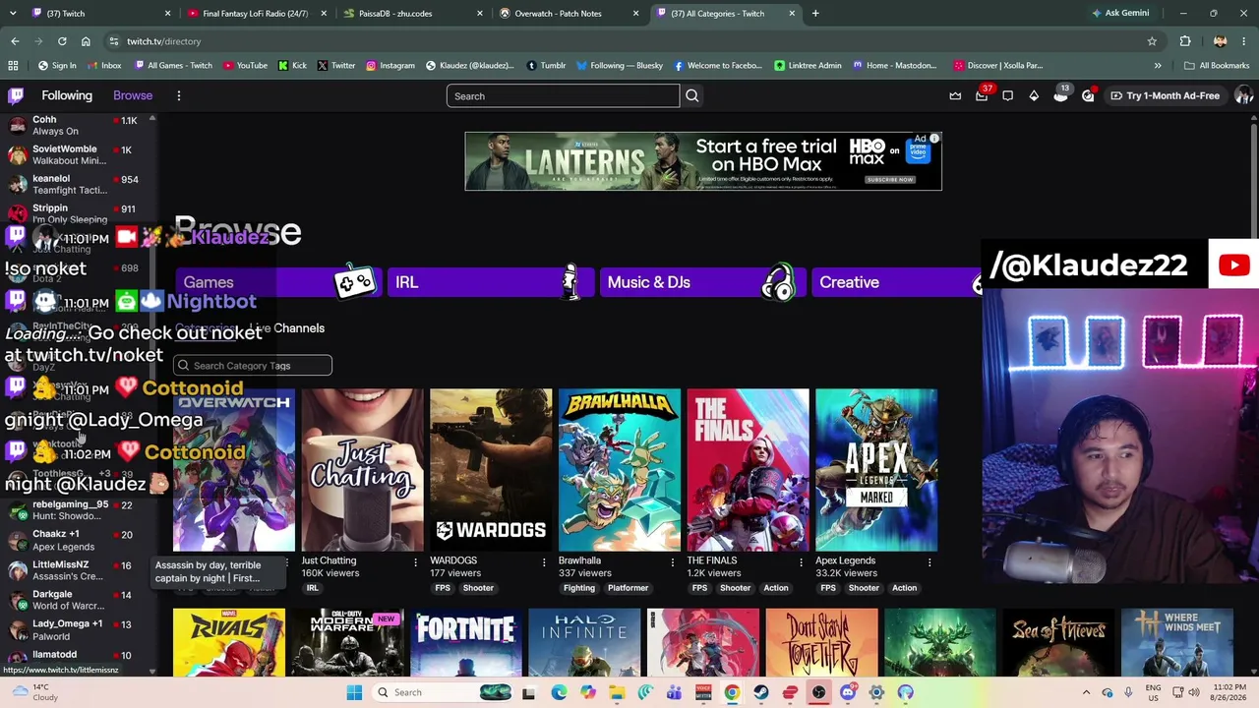Open the All Bookmarks folder
The image size is (1259, 708).
click(1217, 66)
